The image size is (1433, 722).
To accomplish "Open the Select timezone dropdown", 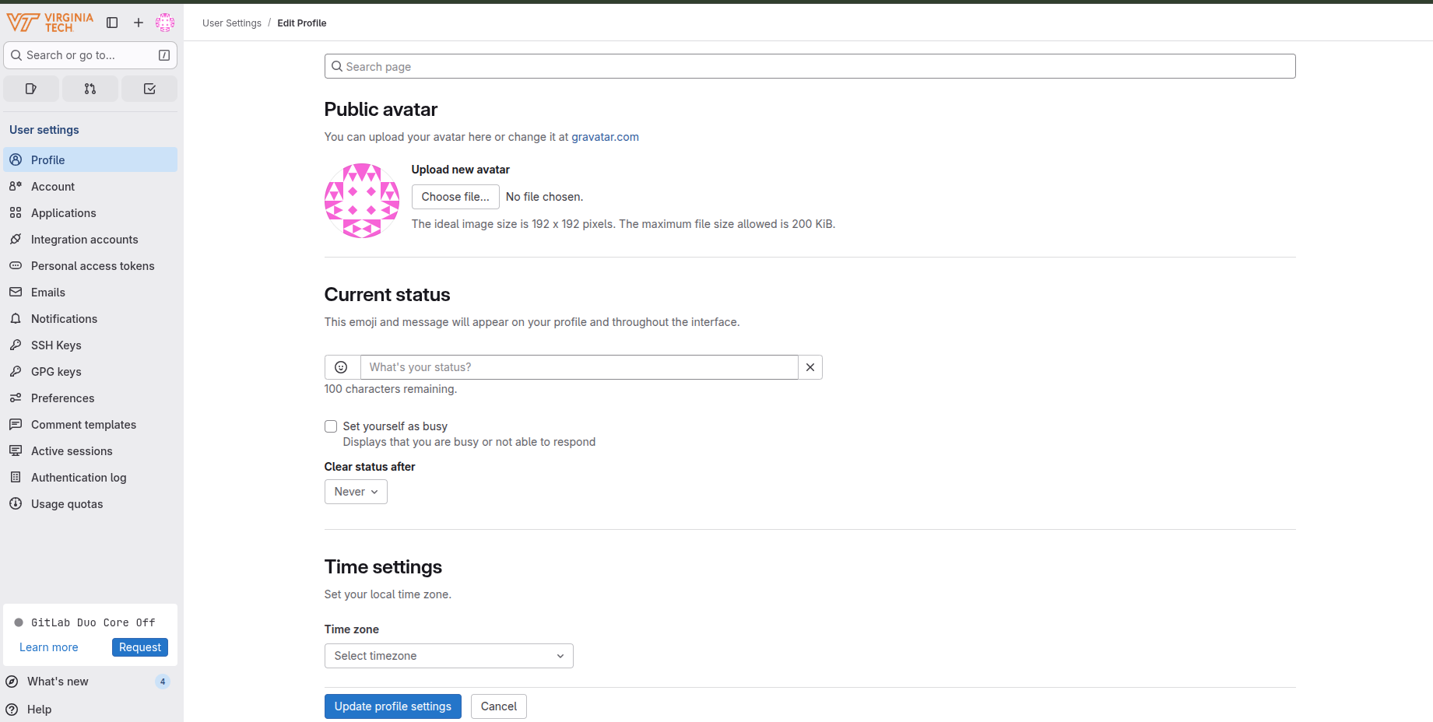I will (448, 656).
